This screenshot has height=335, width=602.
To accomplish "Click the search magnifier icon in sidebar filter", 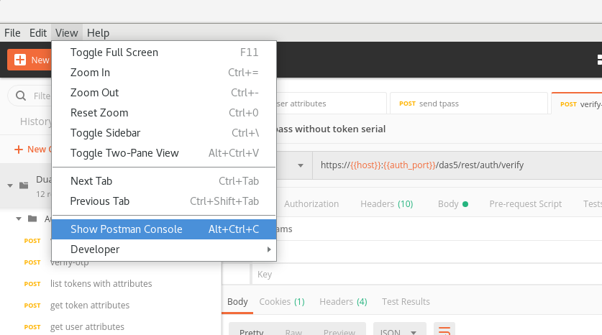I will click(20, 96).
